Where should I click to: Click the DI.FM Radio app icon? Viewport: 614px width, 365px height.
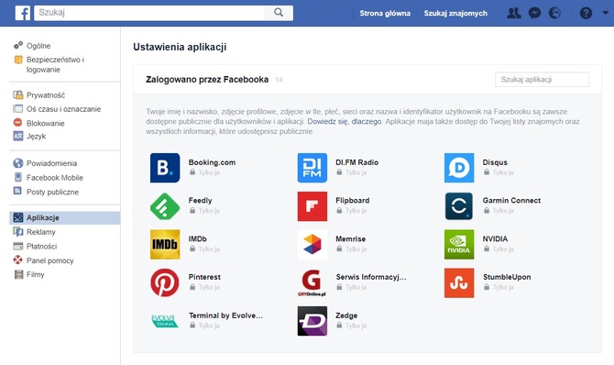(312, 168)
